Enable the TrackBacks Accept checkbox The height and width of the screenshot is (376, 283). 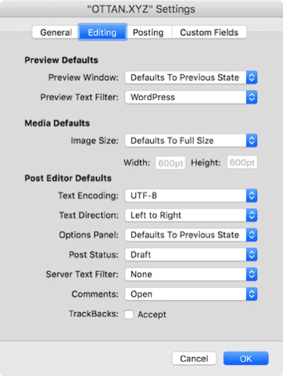point(129,314)
